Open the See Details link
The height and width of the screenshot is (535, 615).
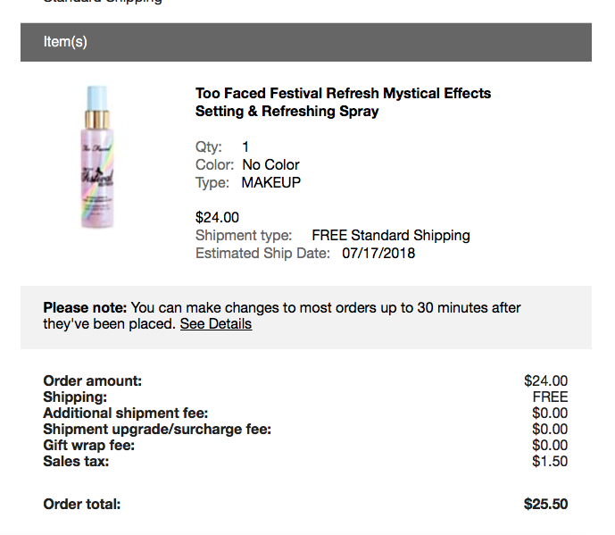click(216, 324)
